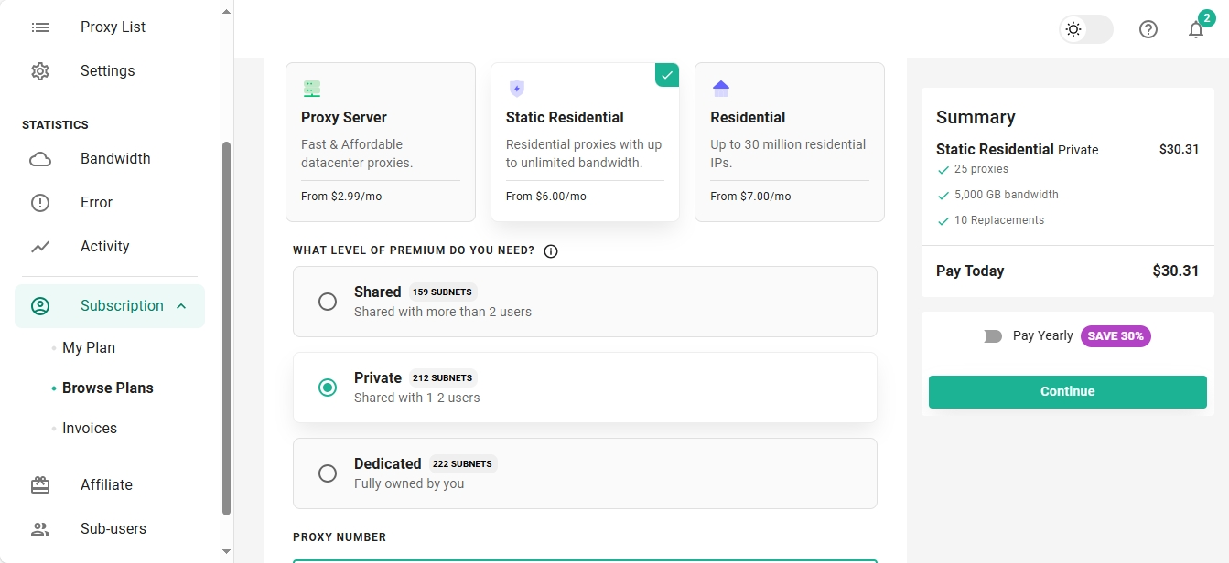Open Invoices page
This screenshot has height=563, width=1229.
[x=90, y=428]
